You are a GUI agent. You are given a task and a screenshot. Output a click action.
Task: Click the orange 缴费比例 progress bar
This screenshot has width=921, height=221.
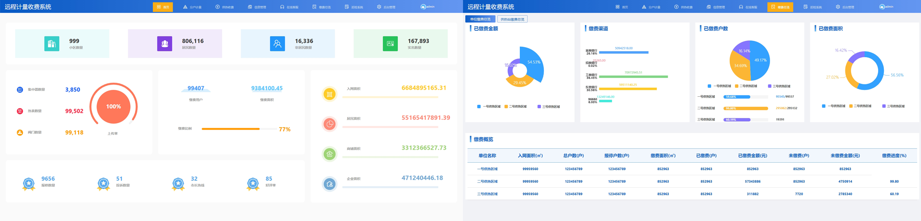tap(230, 129)
